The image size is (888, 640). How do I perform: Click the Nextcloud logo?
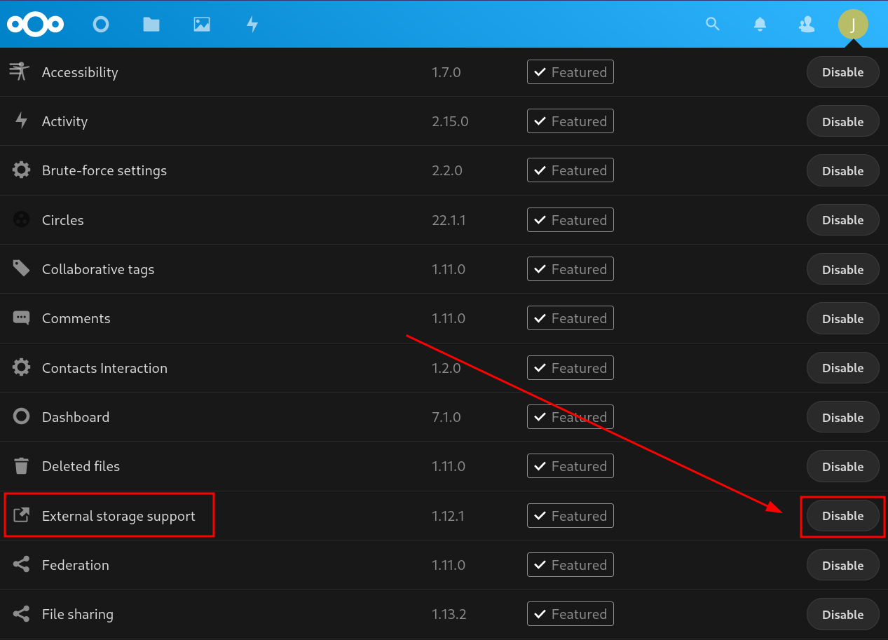click(x=36, y=25)
